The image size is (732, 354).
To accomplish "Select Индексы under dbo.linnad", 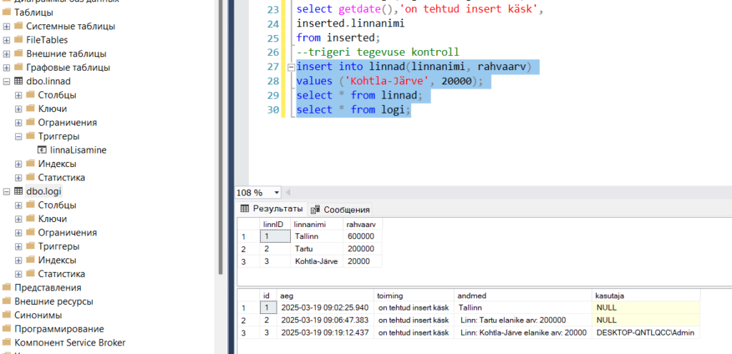I will coord(57,164).
